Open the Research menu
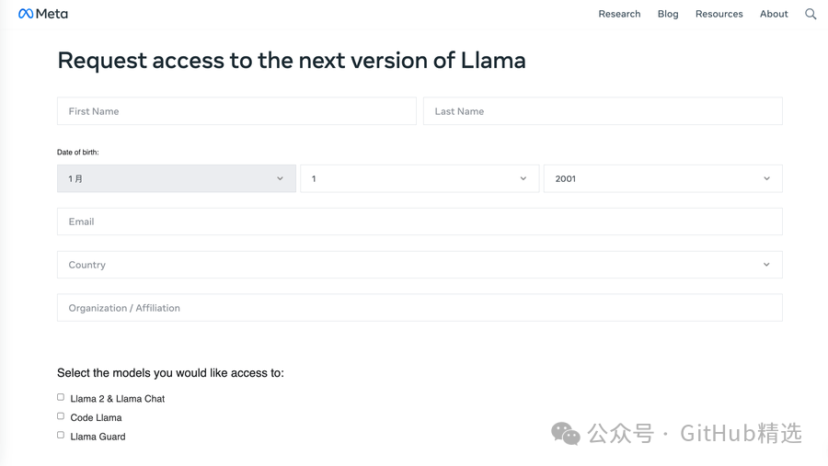The image size is (828, 466). point(619,14)
